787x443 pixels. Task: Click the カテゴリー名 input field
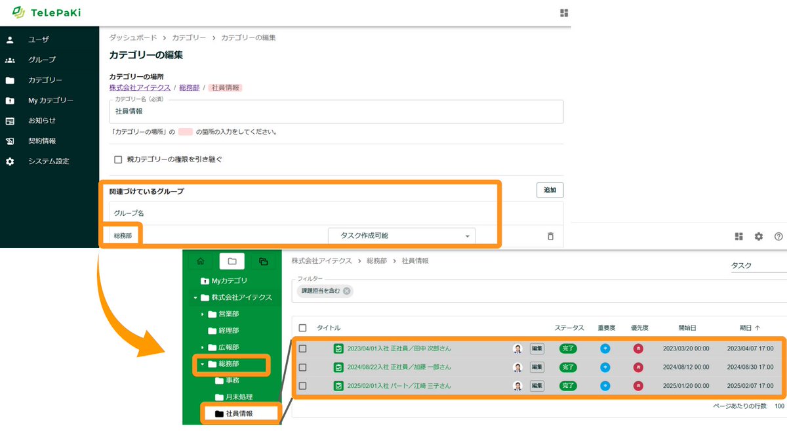(336, 112)
